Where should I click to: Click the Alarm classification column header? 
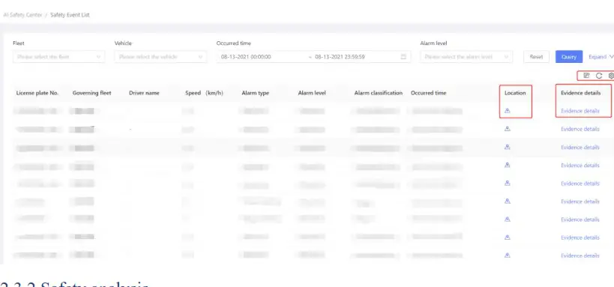point(379,93)
